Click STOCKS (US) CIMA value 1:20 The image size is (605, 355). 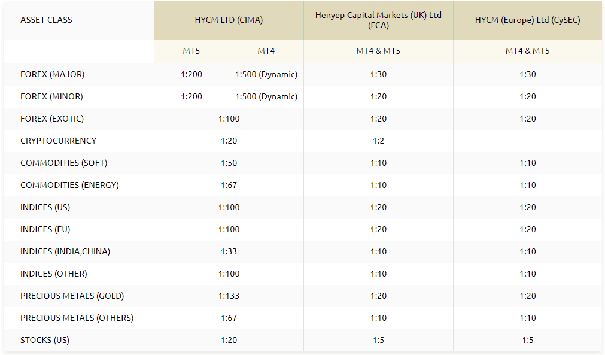229,341
